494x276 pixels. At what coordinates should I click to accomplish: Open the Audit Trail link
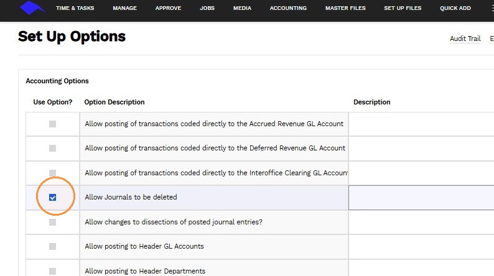(465, 39)
